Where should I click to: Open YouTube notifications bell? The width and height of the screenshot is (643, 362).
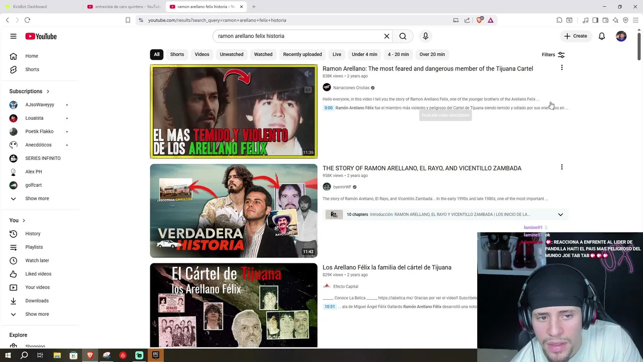click(x=602, y=36)
